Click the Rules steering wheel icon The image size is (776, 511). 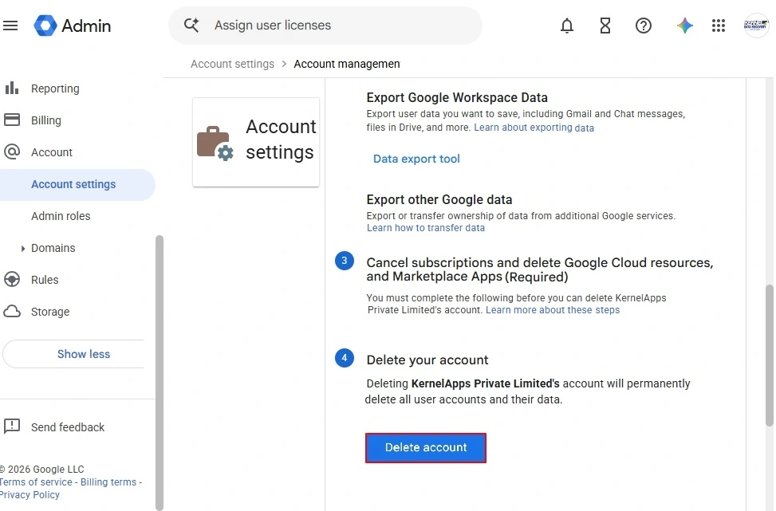(12, 280)
